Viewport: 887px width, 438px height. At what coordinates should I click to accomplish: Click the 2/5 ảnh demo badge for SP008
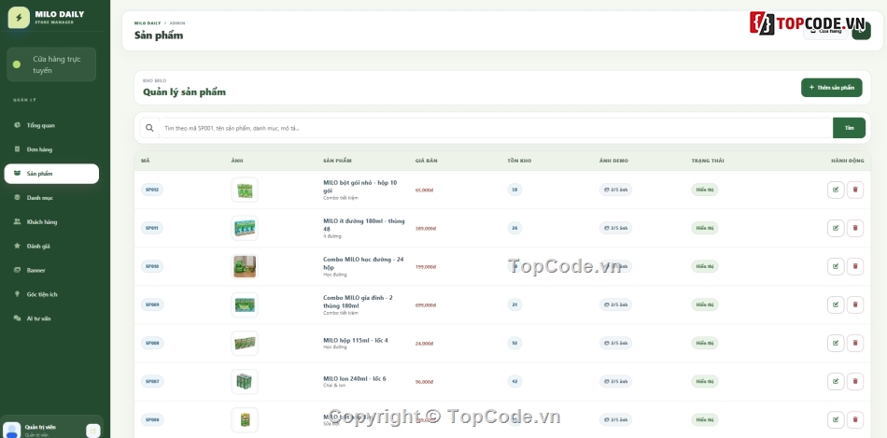(x=615, y=343)
